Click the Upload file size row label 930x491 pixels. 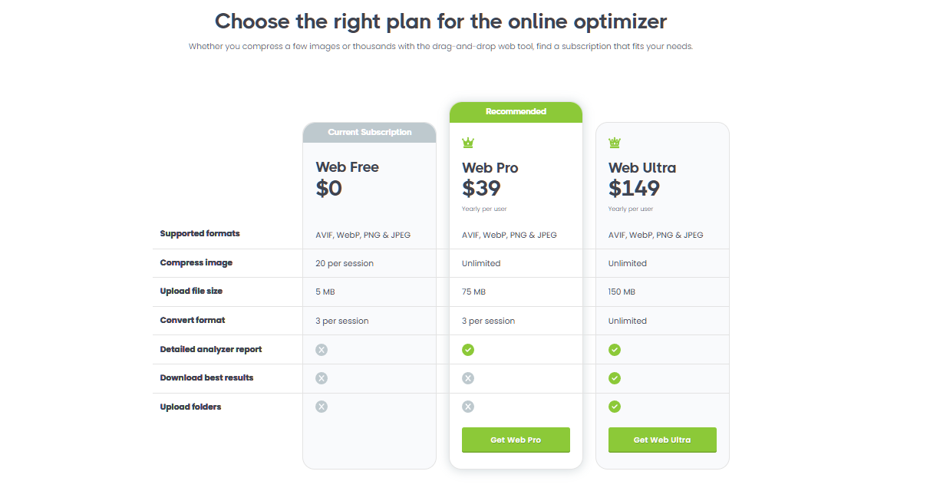pos(191,292)
